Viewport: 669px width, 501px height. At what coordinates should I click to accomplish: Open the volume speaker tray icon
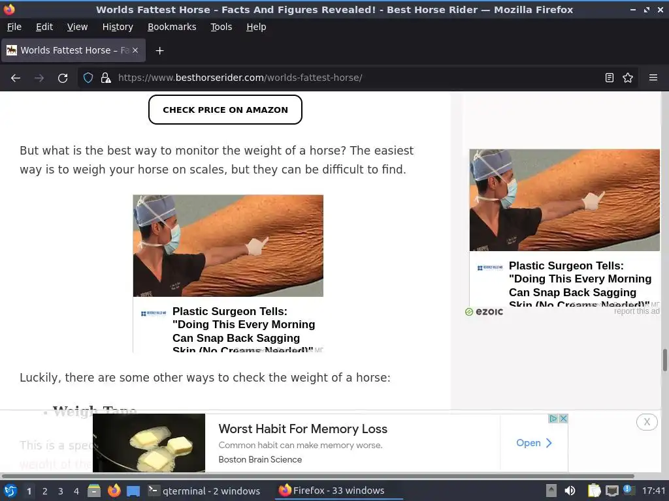(x=570, y=491)
